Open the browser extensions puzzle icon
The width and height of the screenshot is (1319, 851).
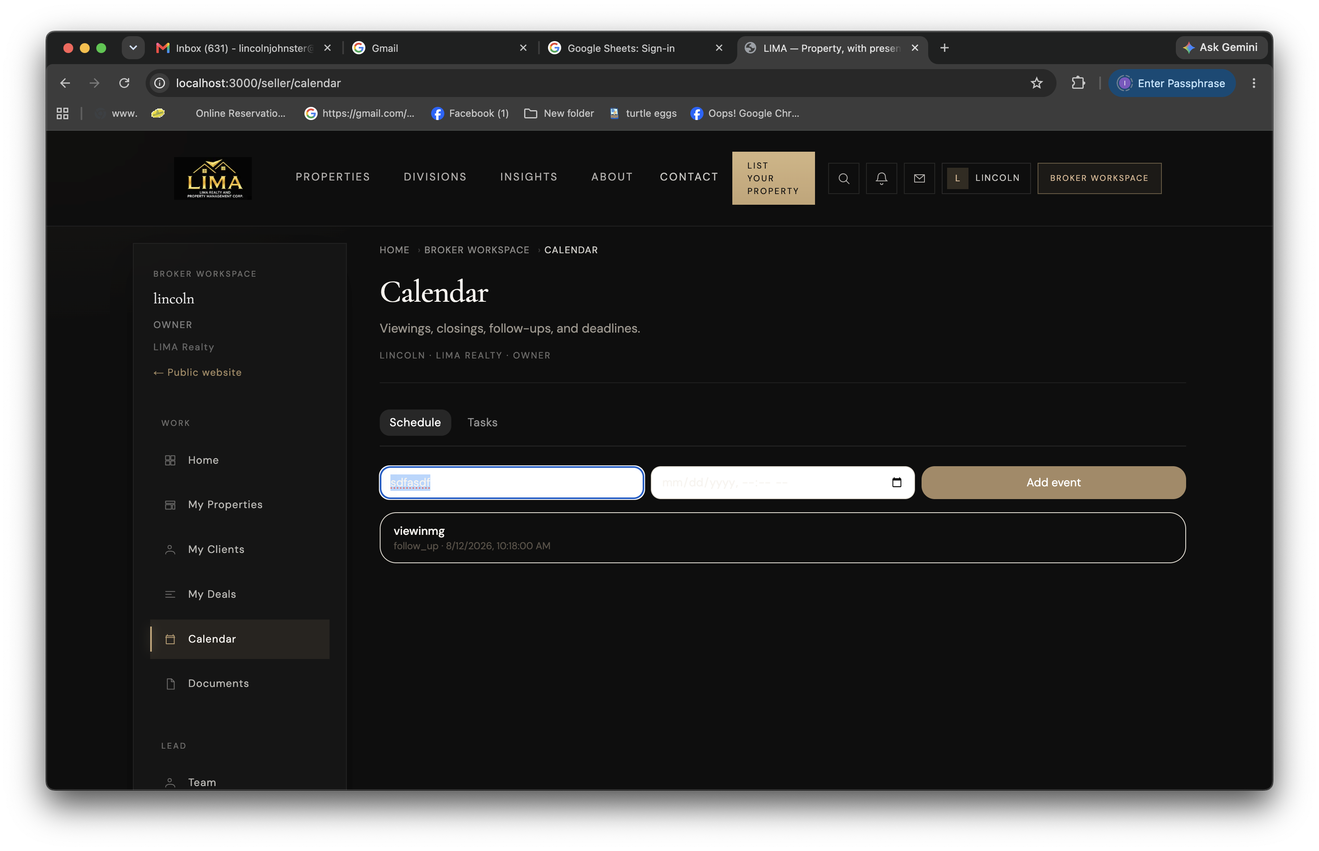coord(1078,83)
